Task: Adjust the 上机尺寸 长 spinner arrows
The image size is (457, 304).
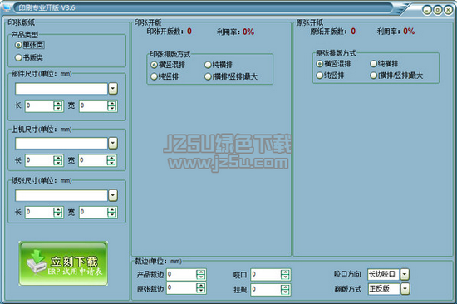Action: point(58,160)
